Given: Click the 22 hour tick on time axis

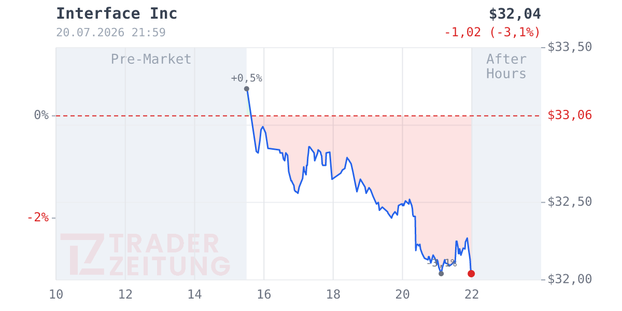Looking at the screenshot, I should click(472, 294).
